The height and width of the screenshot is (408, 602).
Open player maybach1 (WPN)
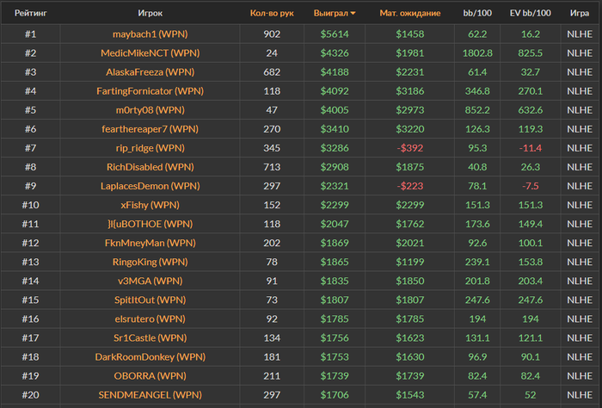150,34
